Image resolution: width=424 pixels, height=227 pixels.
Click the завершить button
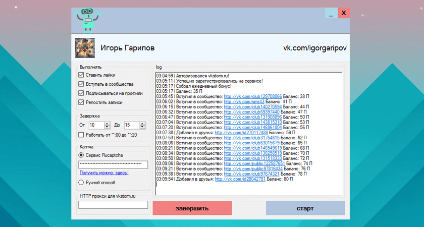click(192, 208)
